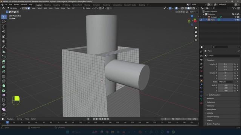Toggle X-ray in viewport header

(182, 8)
